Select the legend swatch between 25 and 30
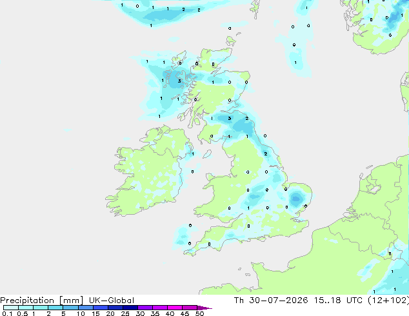The height and width of the screenshot is (316, 409). (x=130, y=308)
